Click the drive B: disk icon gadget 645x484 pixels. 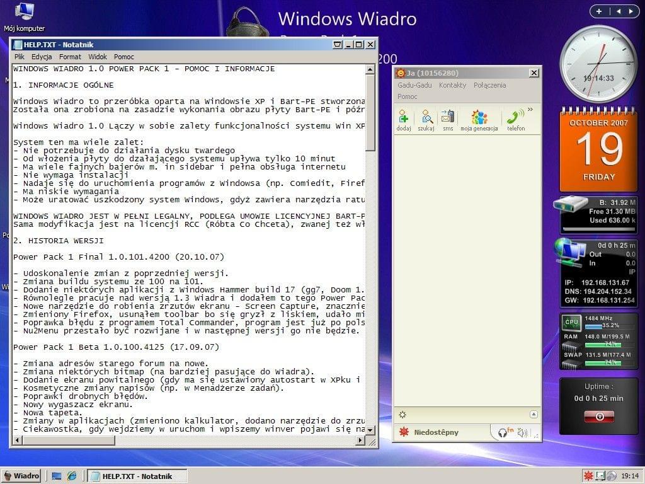(x=570, y=205)
